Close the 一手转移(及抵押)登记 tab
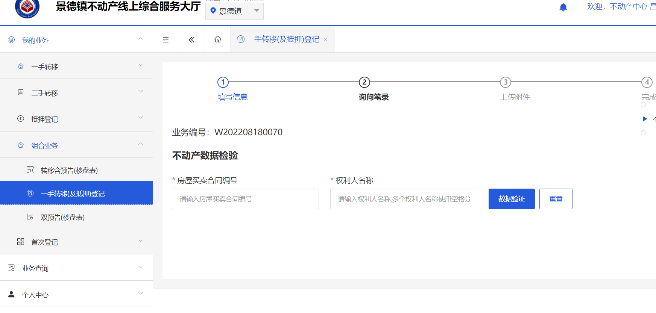Viewport: 656px width, 313px height. point(325,39)
